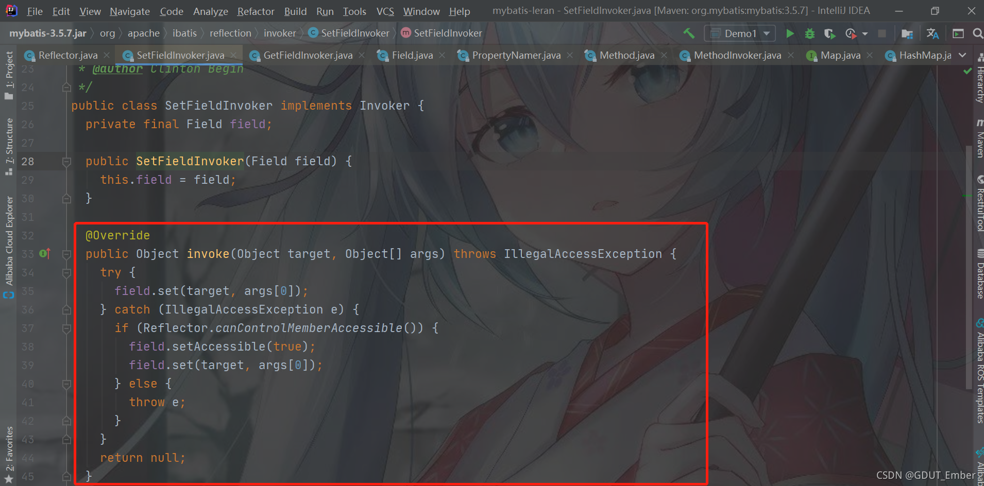
Task: Close the Field.java tab
Action: (442, 55)
